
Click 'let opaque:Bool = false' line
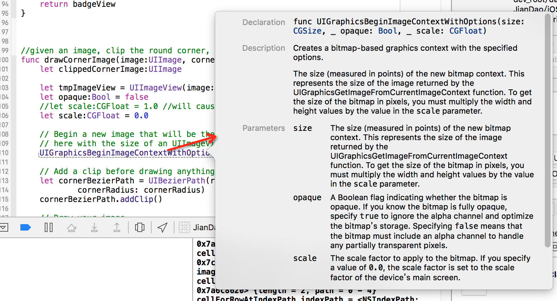tap(94, 97)
